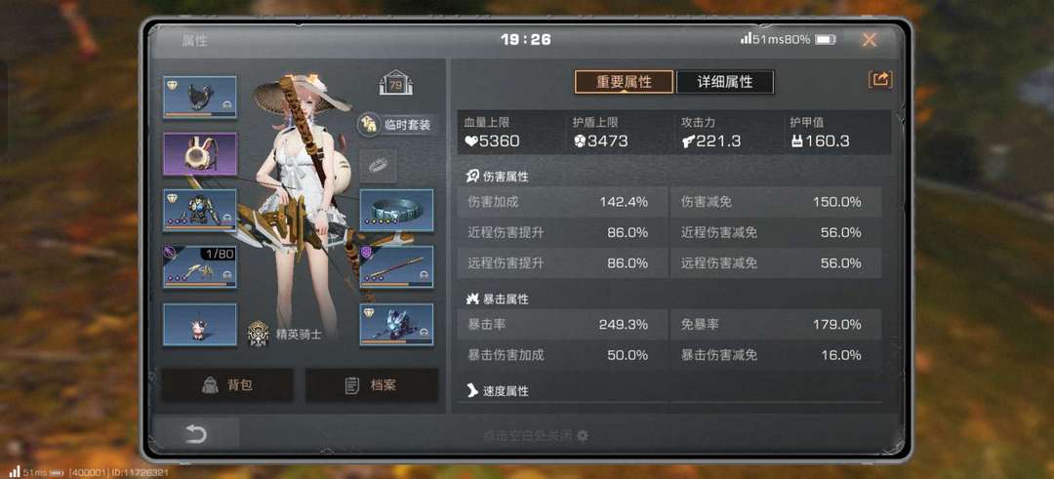Viewport: 1054px width, 479px height.
Task: Select the black hat equipment slot
Action: tap(200, 98)
